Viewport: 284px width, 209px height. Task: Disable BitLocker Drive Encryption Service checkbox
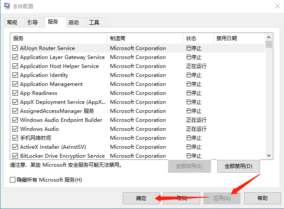pyautogui.click(x=15, y=156)
